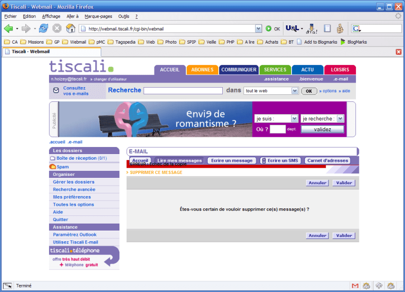Click Paramétrez Outlook link
Viewport: 405px width, 292px height.
pos(74,235)
